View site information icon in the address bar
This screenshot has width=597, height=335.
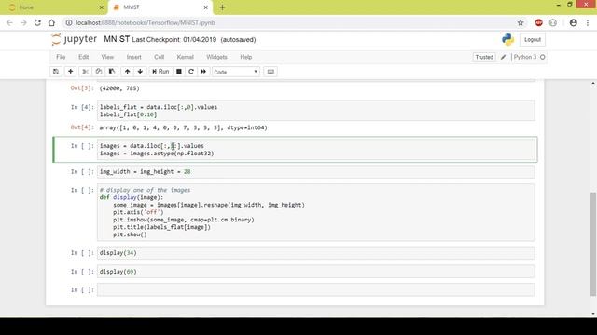pos(69,22)
